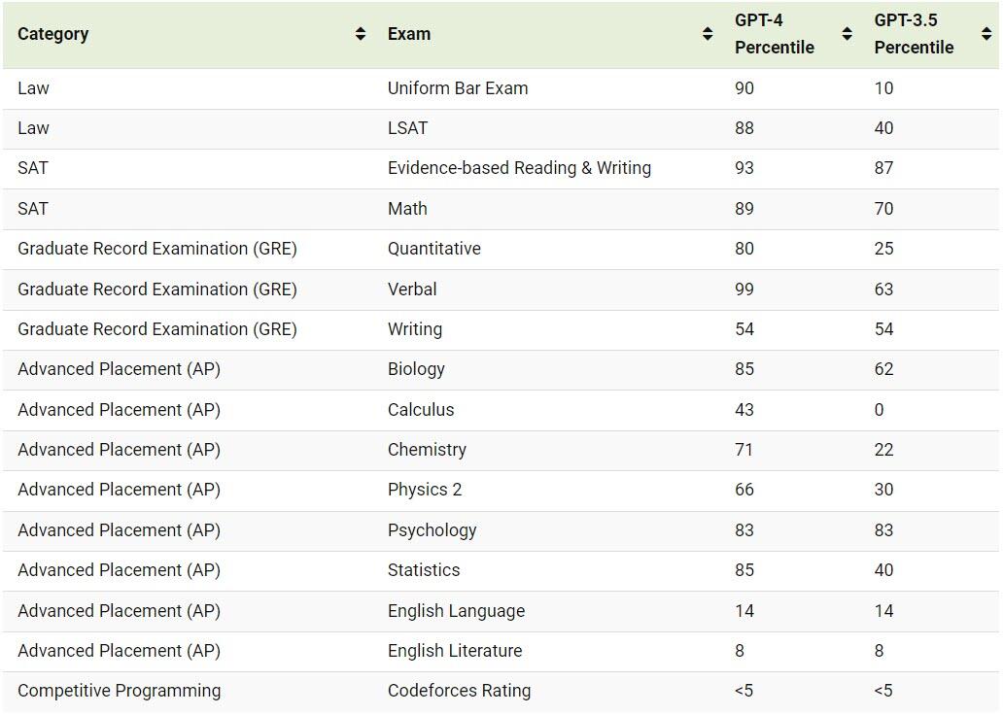Click the LSAT exam cell

(407, 128)
